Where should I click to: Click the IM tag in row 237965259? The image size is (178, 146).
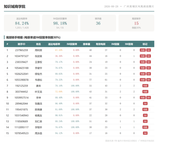point(148,50)
